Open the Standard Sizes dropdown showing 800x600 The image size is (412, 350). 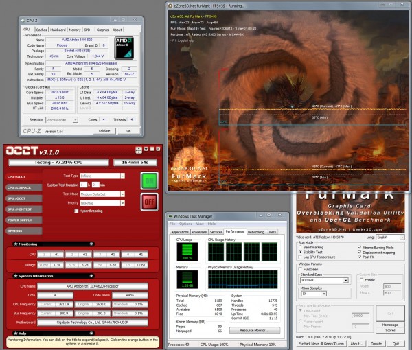[x=324, y=281]
